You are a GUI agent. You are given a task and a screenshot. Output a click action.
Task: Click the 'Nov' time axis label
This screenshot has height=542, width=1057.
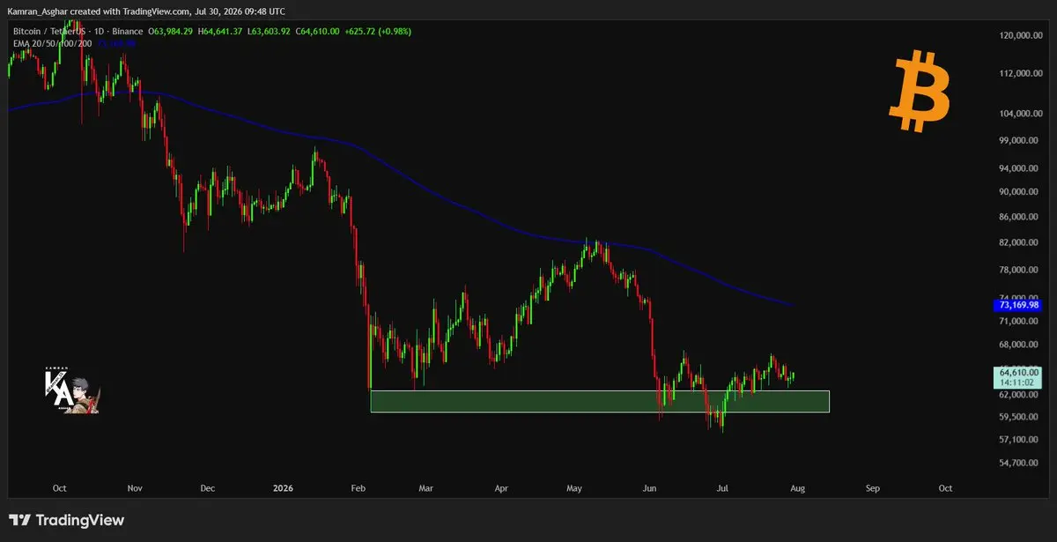tap(135, 487)
